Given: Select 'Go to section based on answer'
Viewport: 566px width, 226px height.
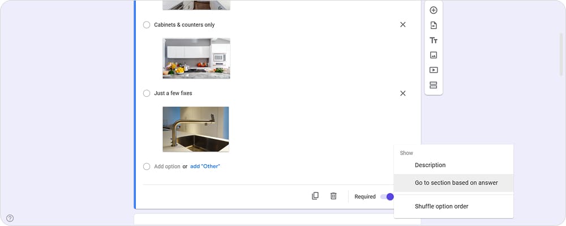Looking at the screenshot, I should (x=453, y=183).
